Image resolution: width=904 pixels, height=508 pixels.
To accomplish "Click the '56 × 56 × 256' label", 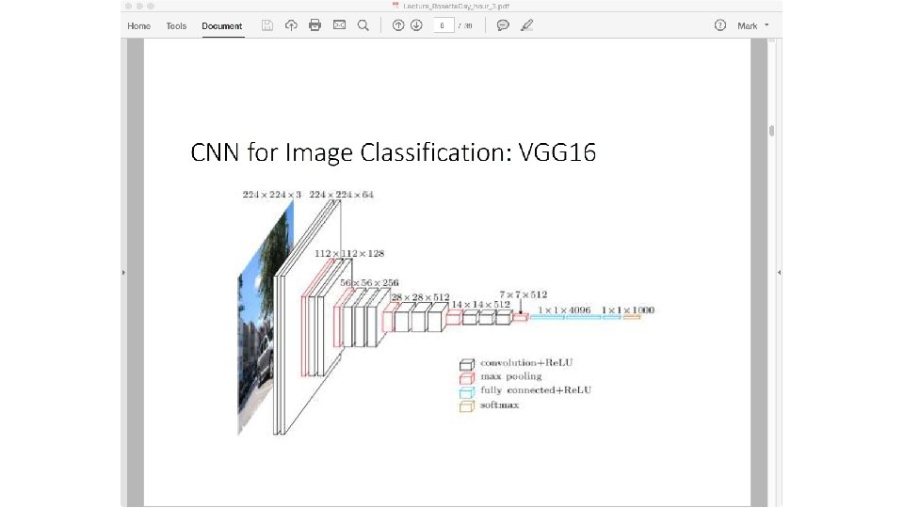I will [x=369, y=283].
